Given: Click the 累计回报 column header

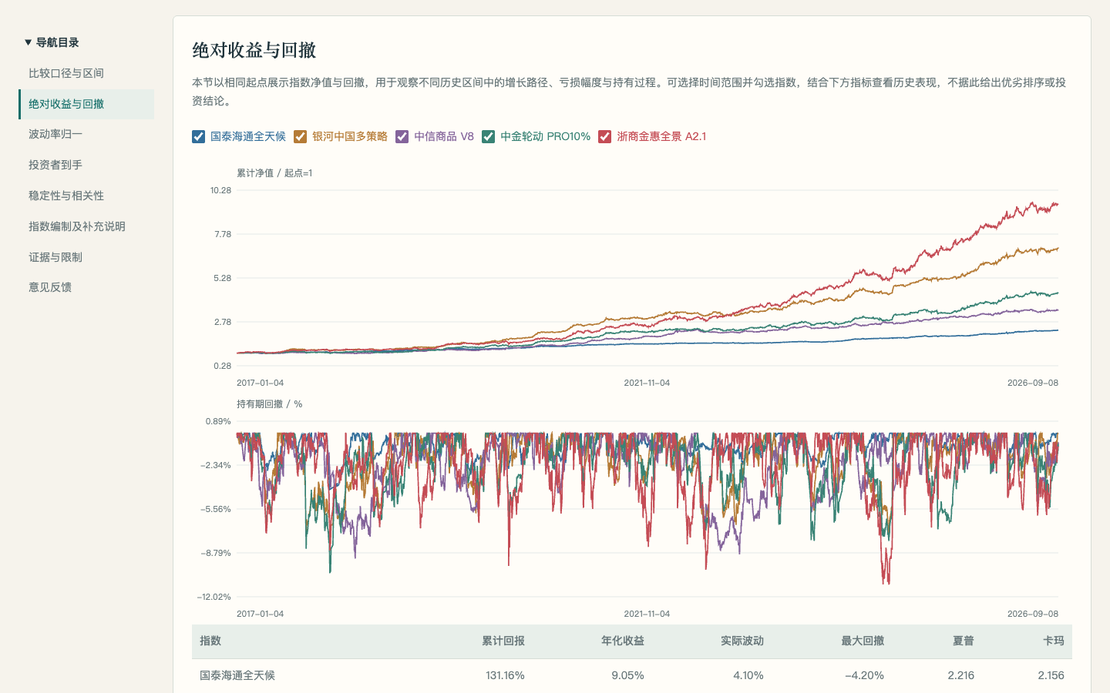Looking at the screenshot, I should pos(503,641).
